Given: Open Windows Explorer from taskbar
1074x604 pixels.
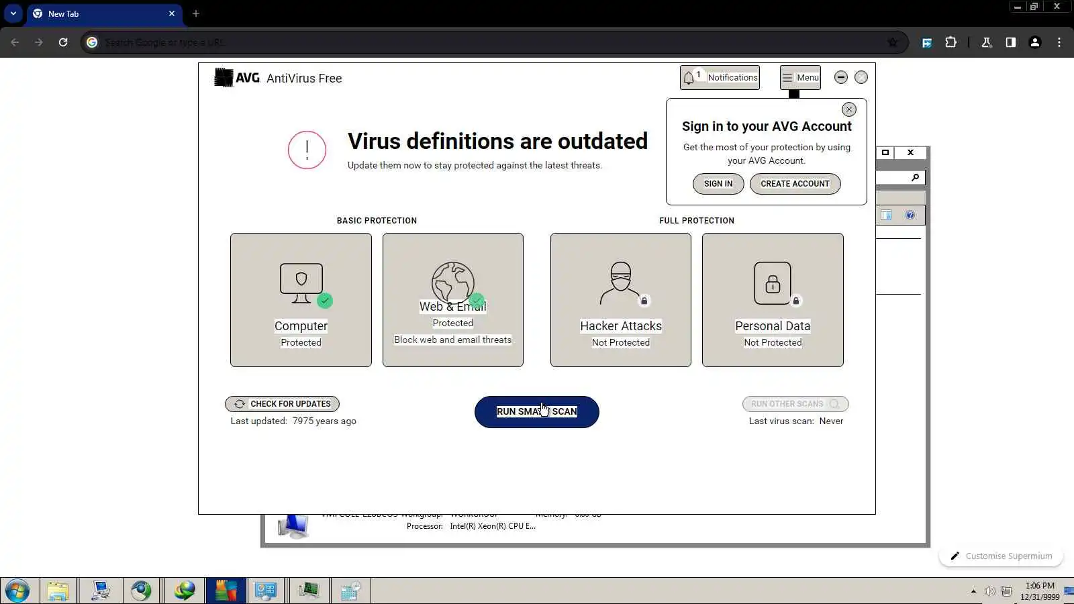Looking at the screenshot, I should click(58, 591).
